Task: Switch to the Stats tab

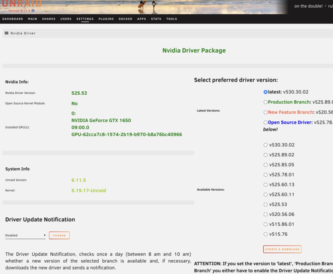Action: 156,19
